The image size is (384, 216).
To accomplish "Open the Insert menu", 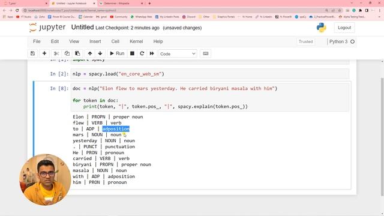I will [x=95, y=41].
